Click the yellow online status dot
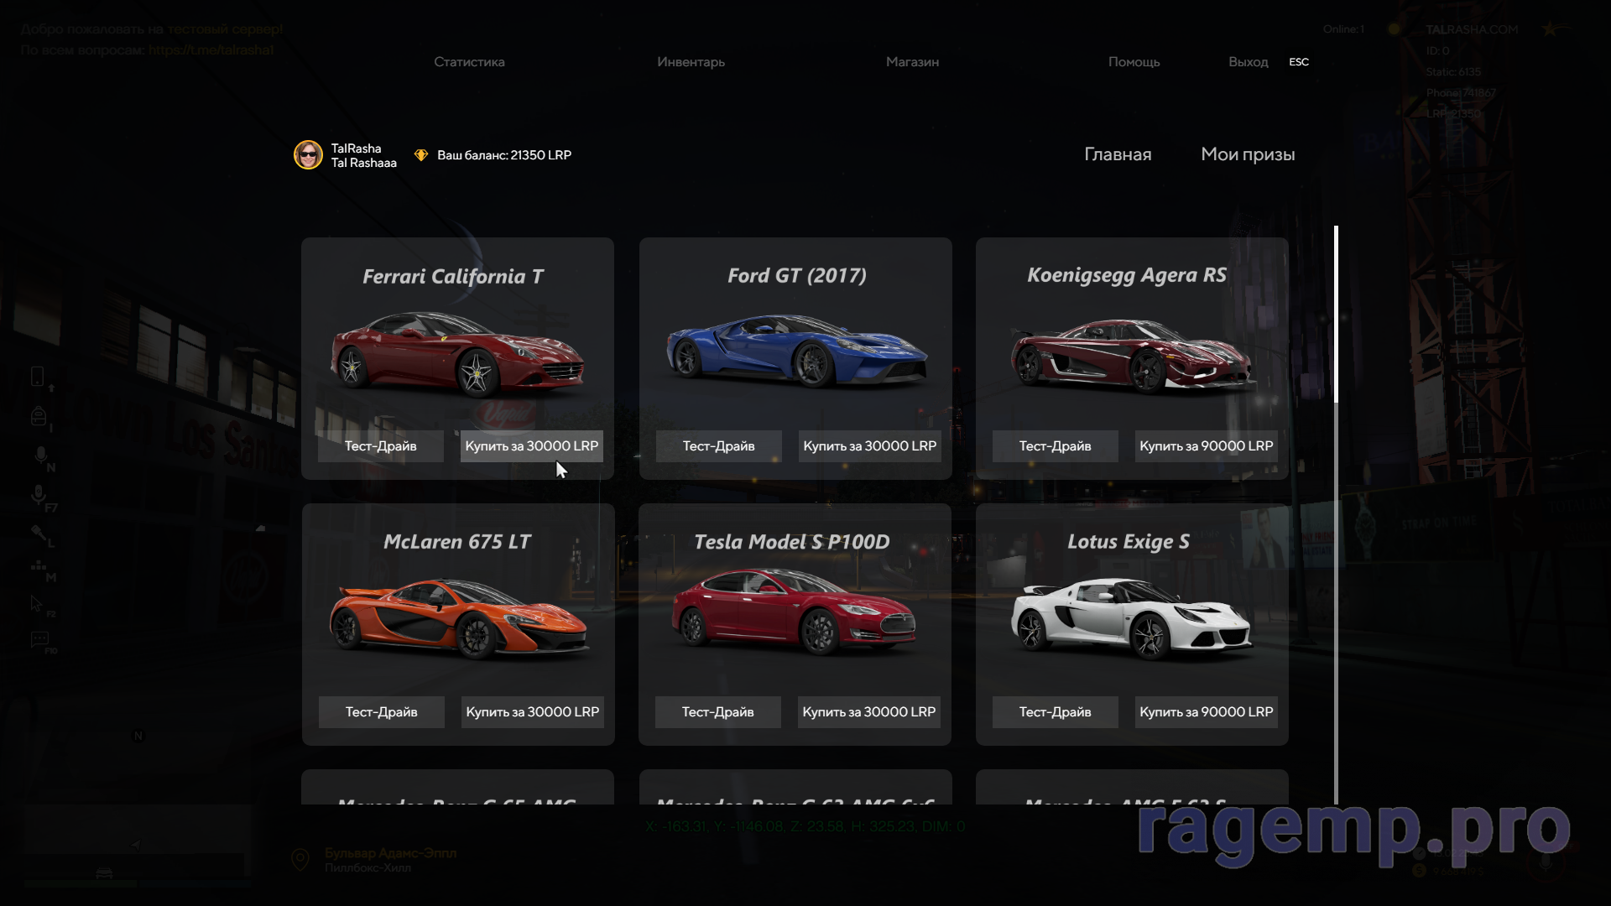This screenshot has width=1611, height=906. pos(1394,29)
